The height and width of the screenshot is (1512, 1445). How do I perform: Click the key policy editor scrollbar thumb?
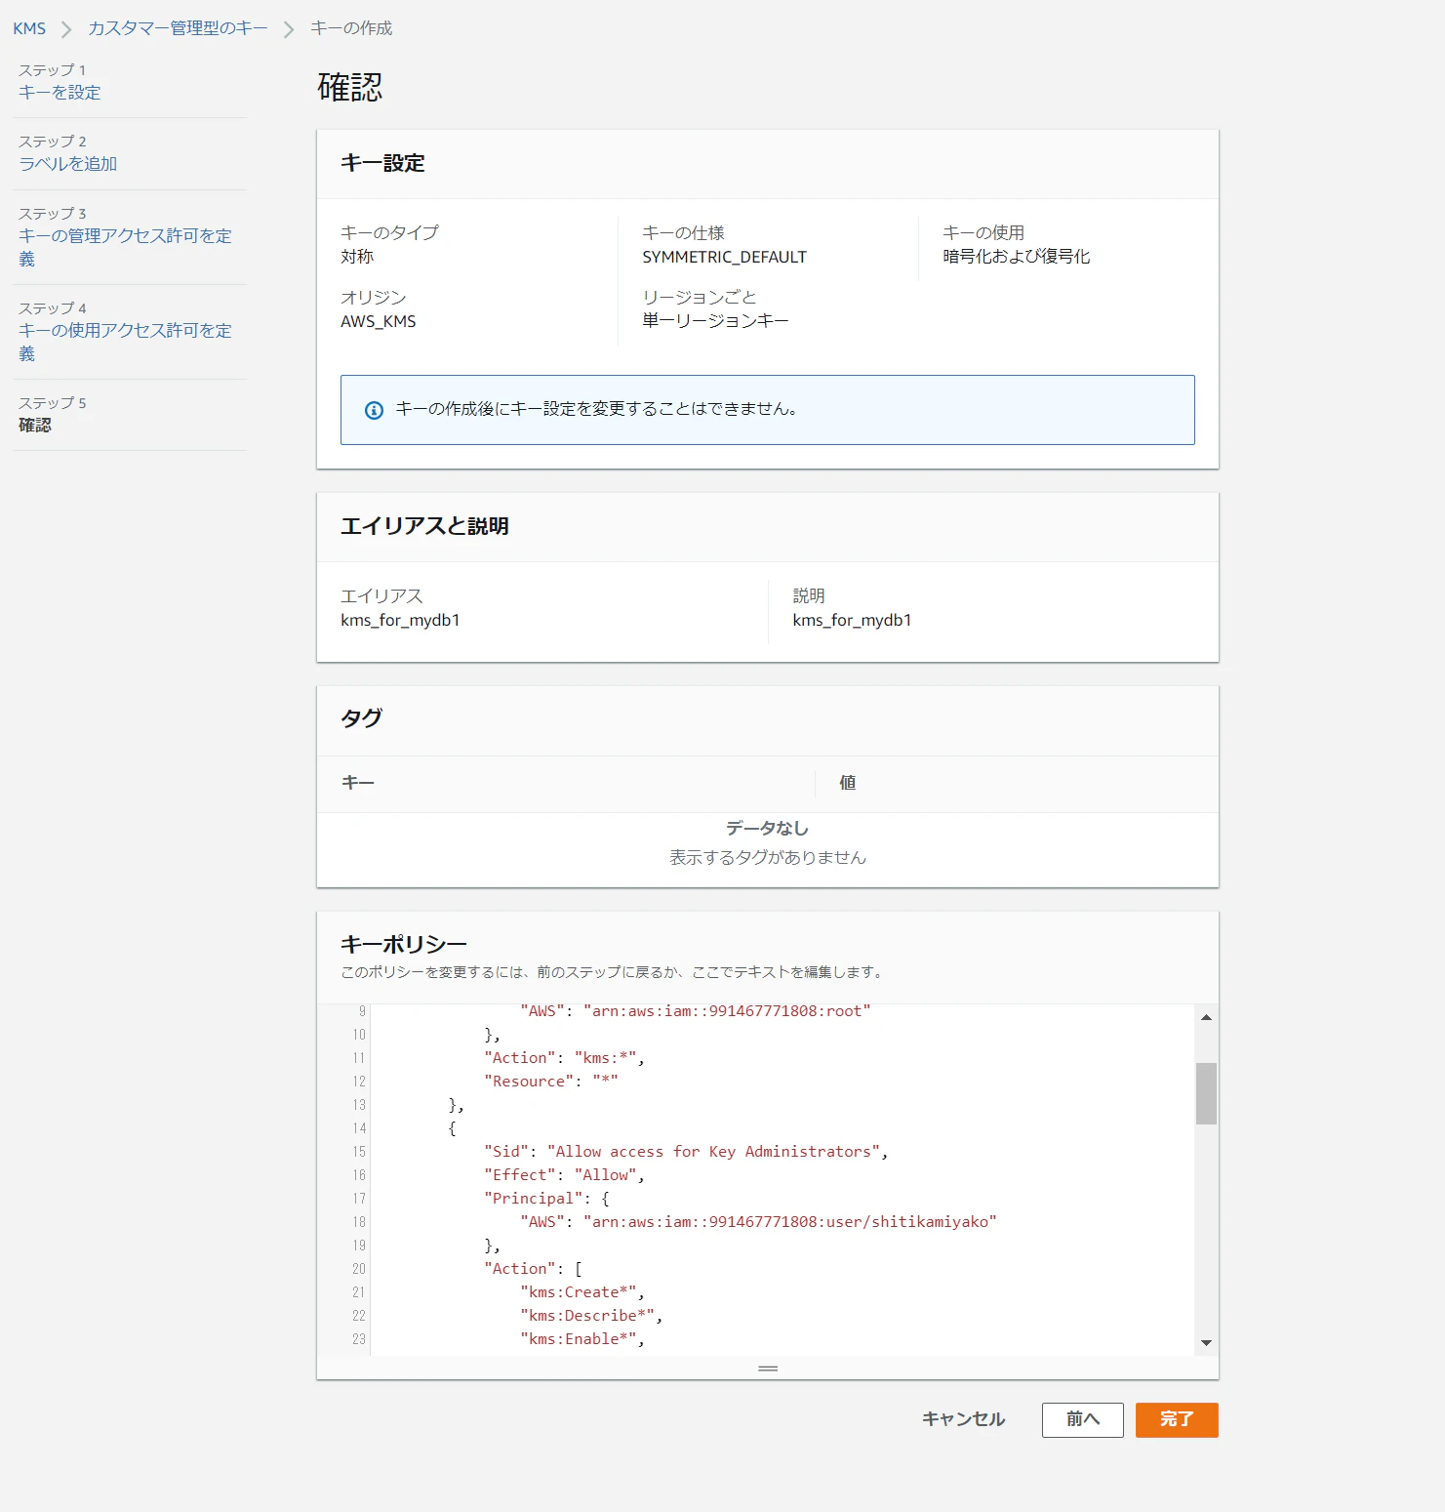tap(1206, 1093)
